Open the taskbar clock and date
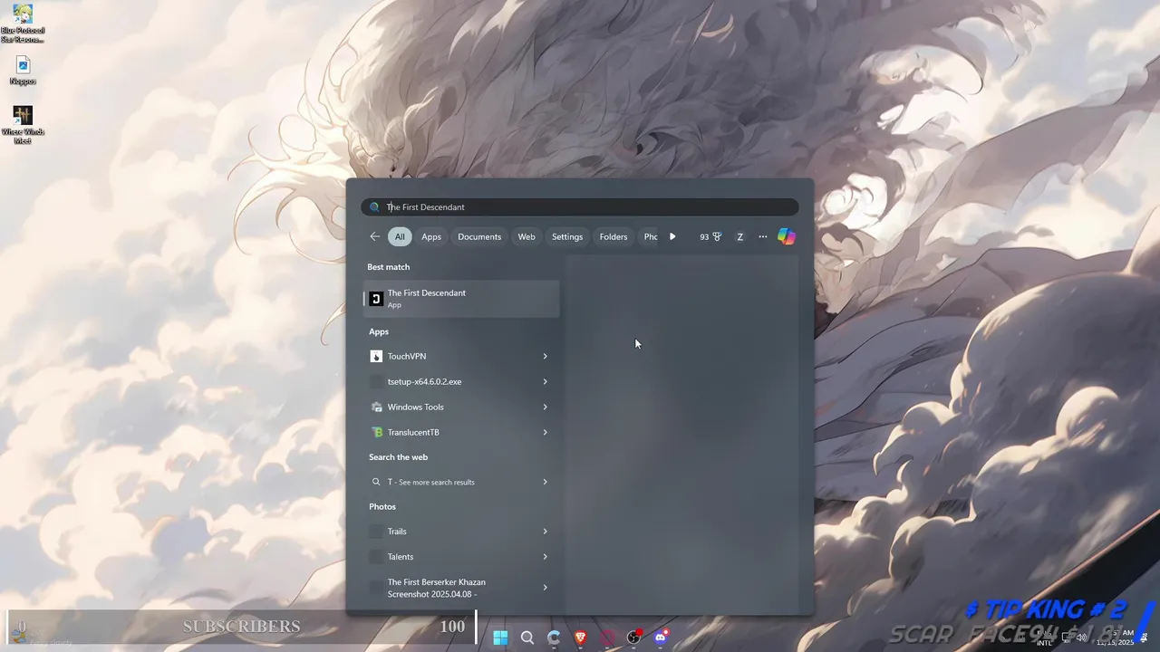1160x652 pixels. pyautogui.click(x=1116, y=638)
